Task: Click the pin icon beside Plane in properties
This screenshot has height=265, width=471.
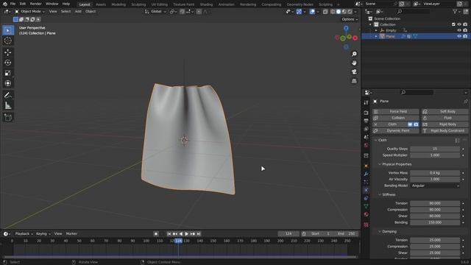Action: pyautogui.click(x=466, y=102)
